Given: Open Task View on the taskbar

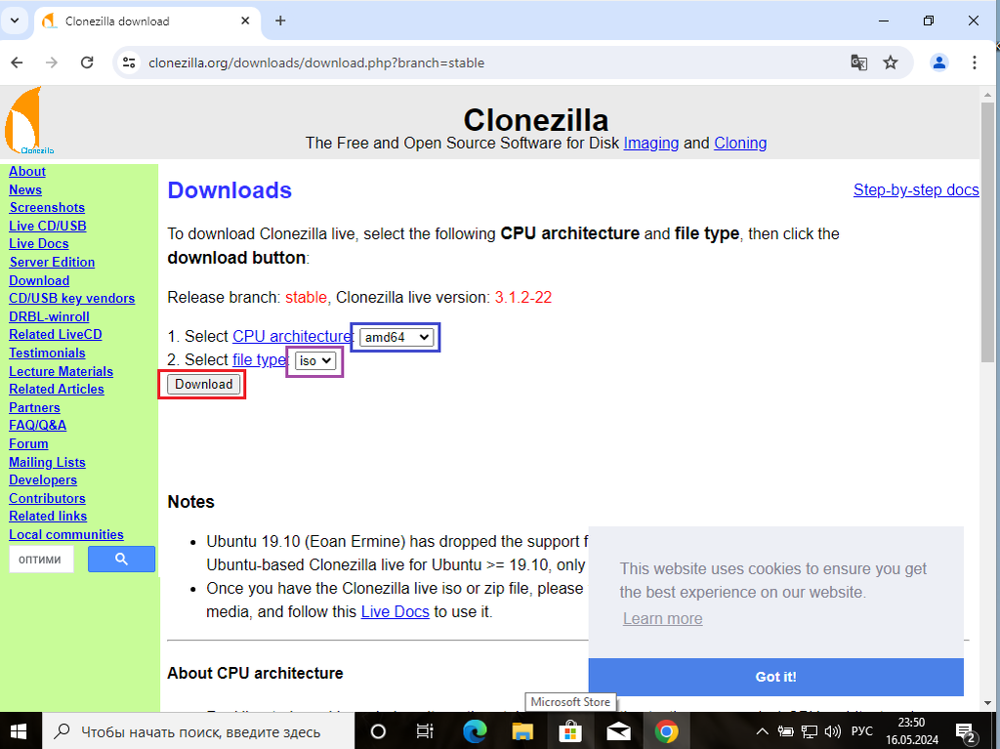Looking at the screenshot, I should pos(425,731).
